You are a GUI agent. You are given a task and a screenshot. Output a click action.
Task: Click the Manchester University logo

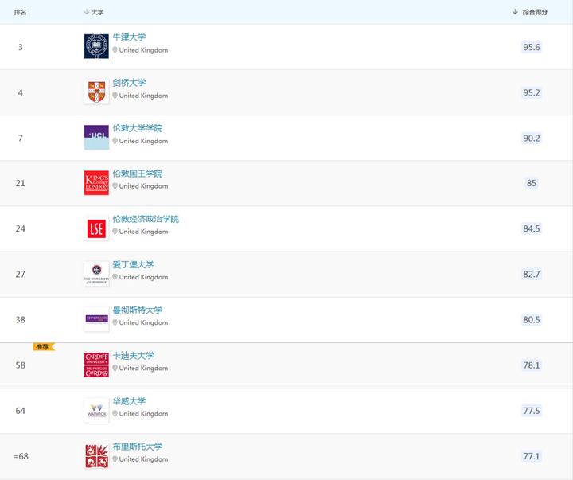pos(96,319)
